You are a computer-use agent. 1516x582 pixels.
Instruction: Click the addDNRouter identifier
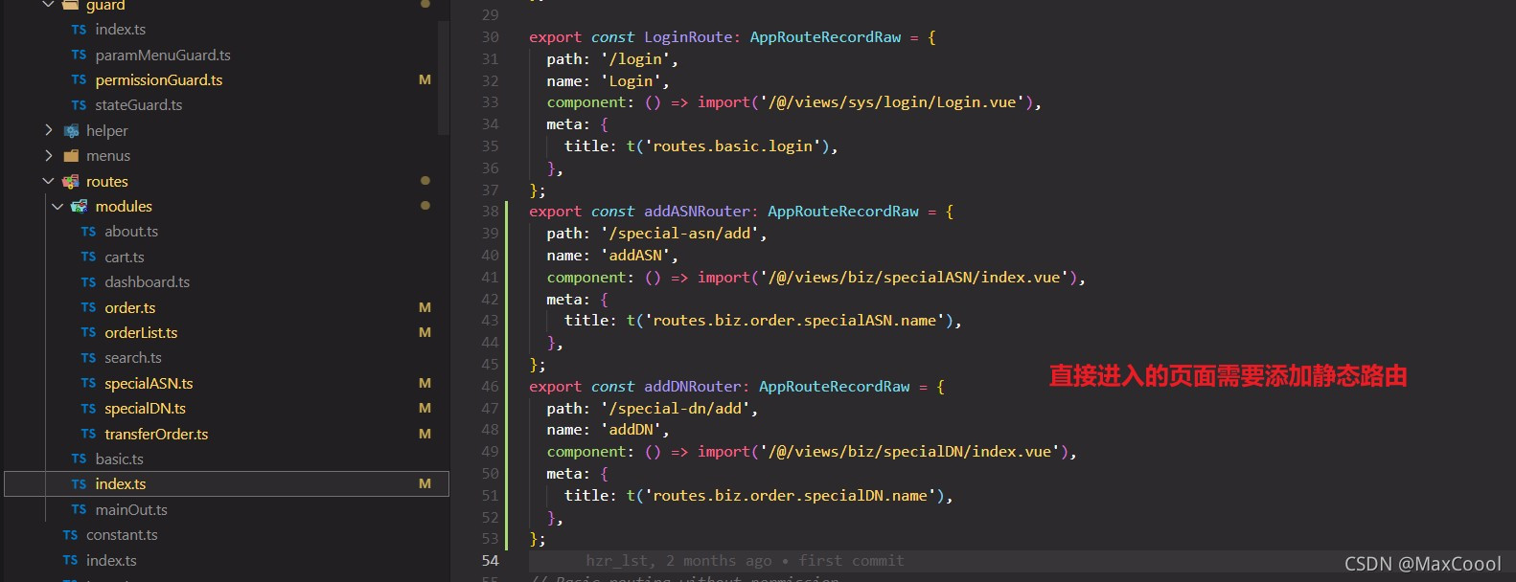tap(692, 386)
